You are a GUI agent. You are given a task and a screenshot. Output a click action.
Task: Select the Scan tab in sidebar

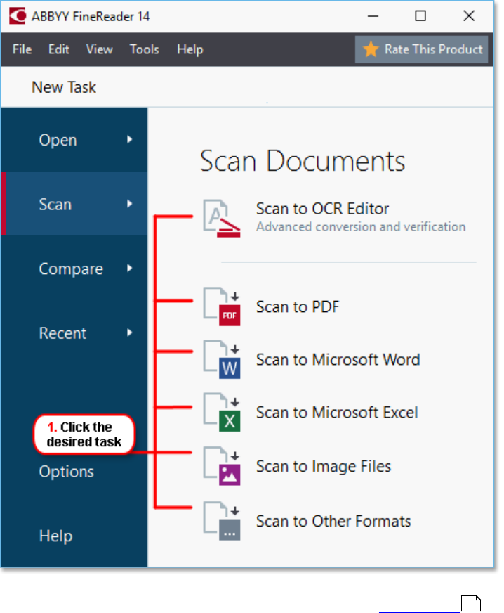pos(74,204)
